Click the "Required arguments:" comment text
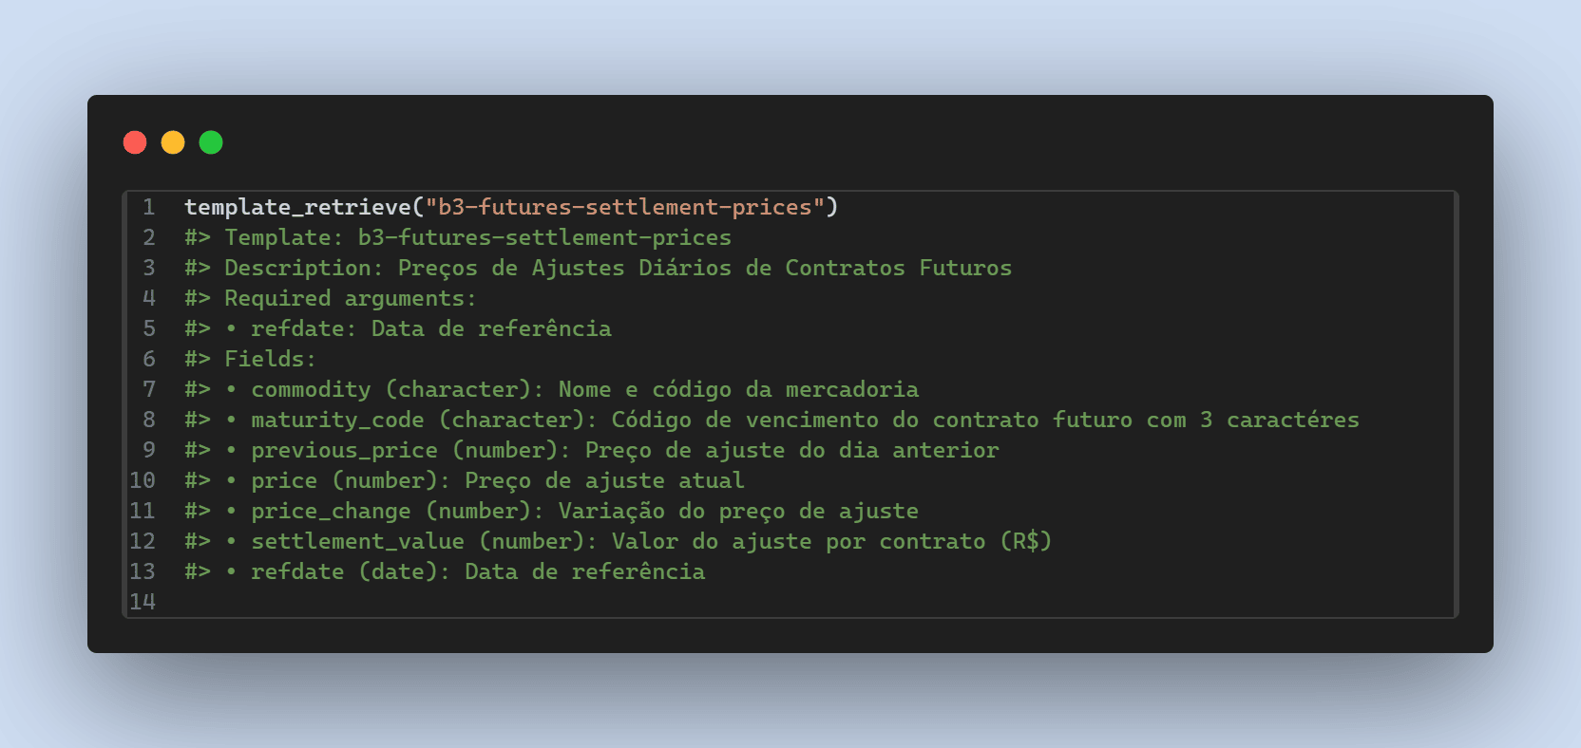 click(x=350, y=298)
